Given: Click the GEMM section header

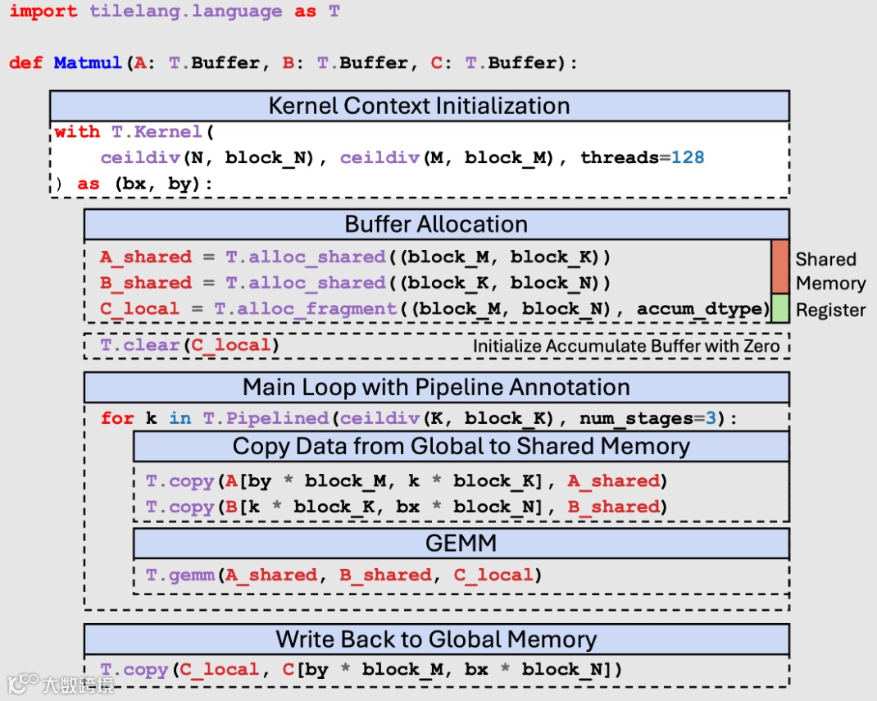Looking at the screenshot, I should coord(459,542).
